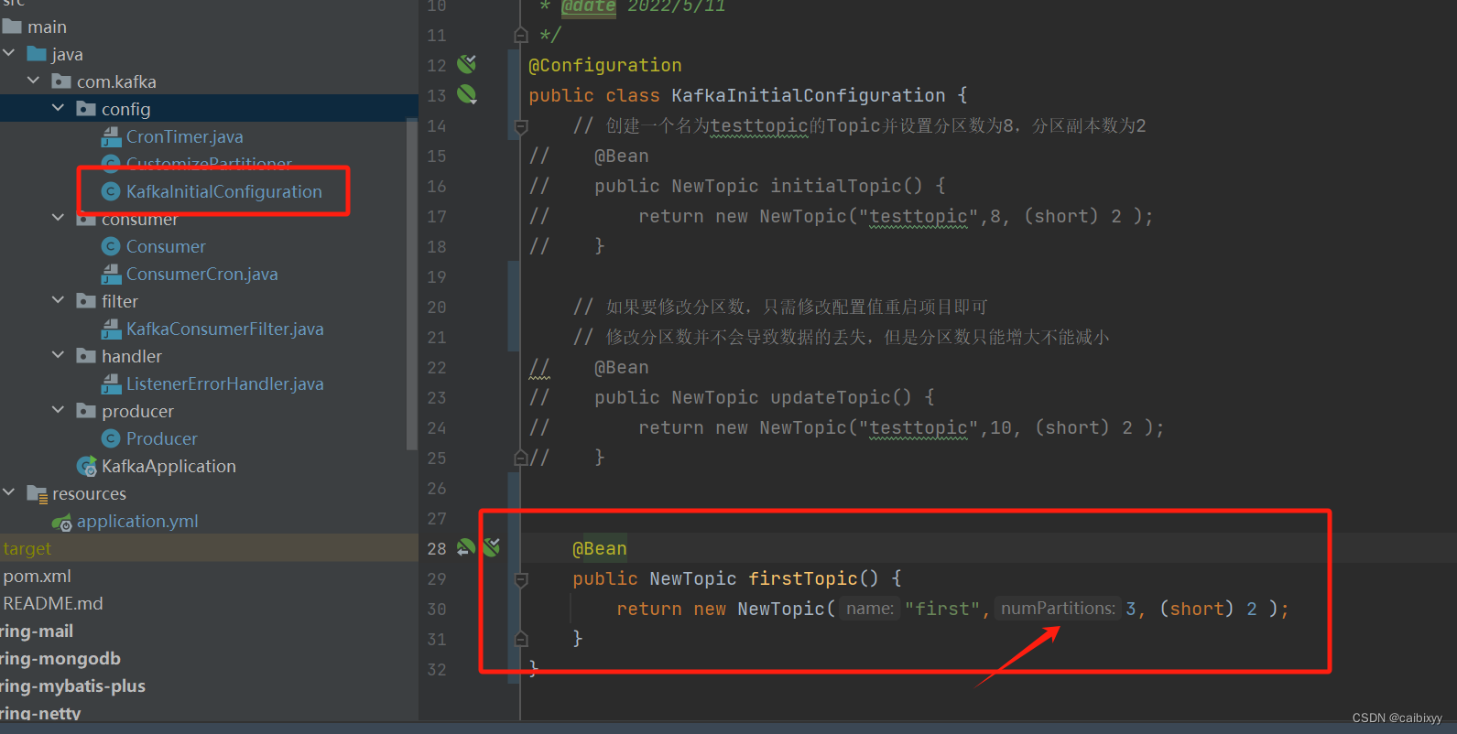The image size is (1457, 734).
Task: Open CronTimer.java file
Action: 184,136
